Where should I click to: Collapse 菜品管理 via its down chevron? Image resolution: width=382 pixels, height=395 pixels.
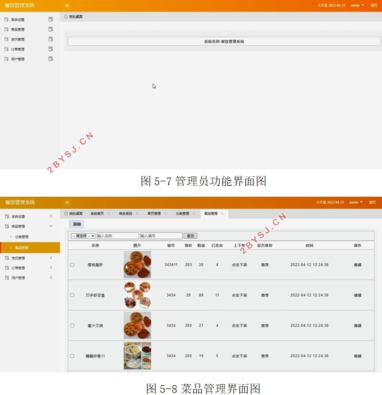coord(51,226)
